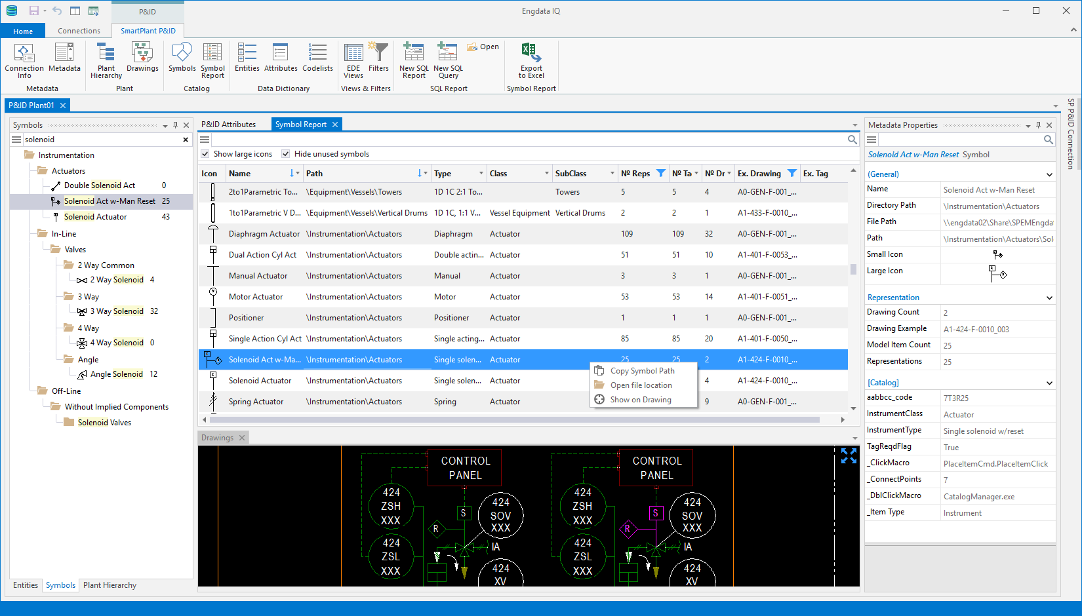Open the Codelists data dictionary tool
Screen dimensions: 1082x616
(317, 60)
